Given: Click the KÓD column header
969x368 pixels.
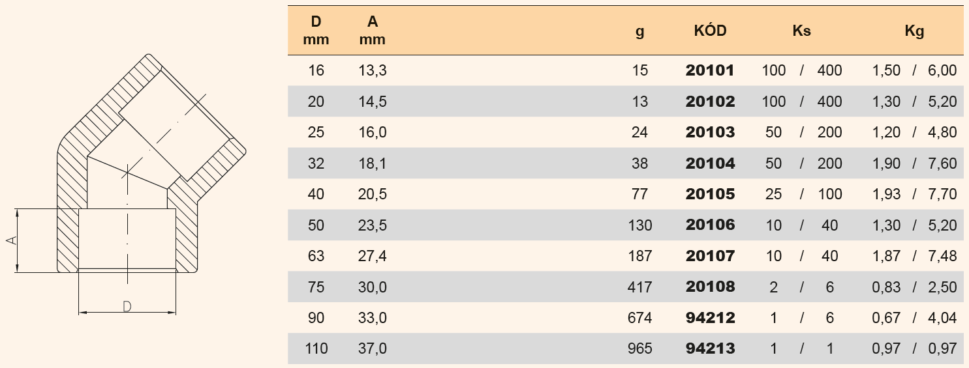Looking at the screenshot, I should pos(710,31).
